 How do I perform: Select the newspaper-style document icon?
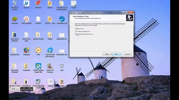pyautogui.click(x=50, y=82)
